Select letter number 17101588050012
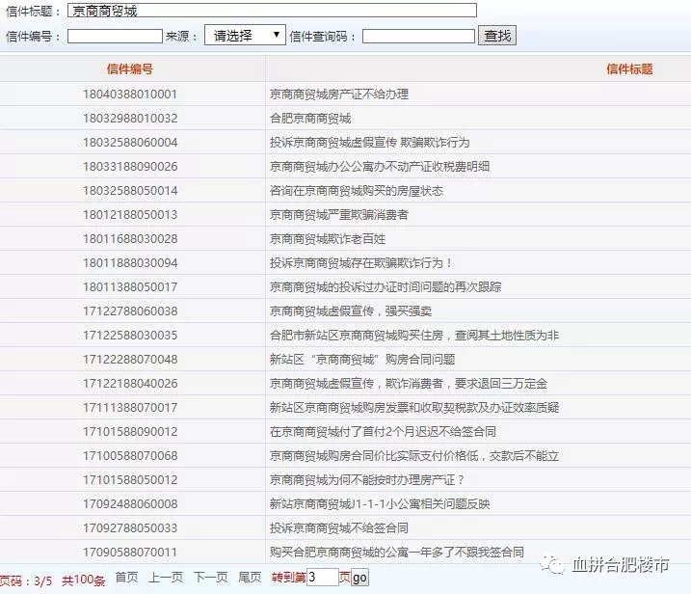The image size is (691, 594). (x=130, y=480)
